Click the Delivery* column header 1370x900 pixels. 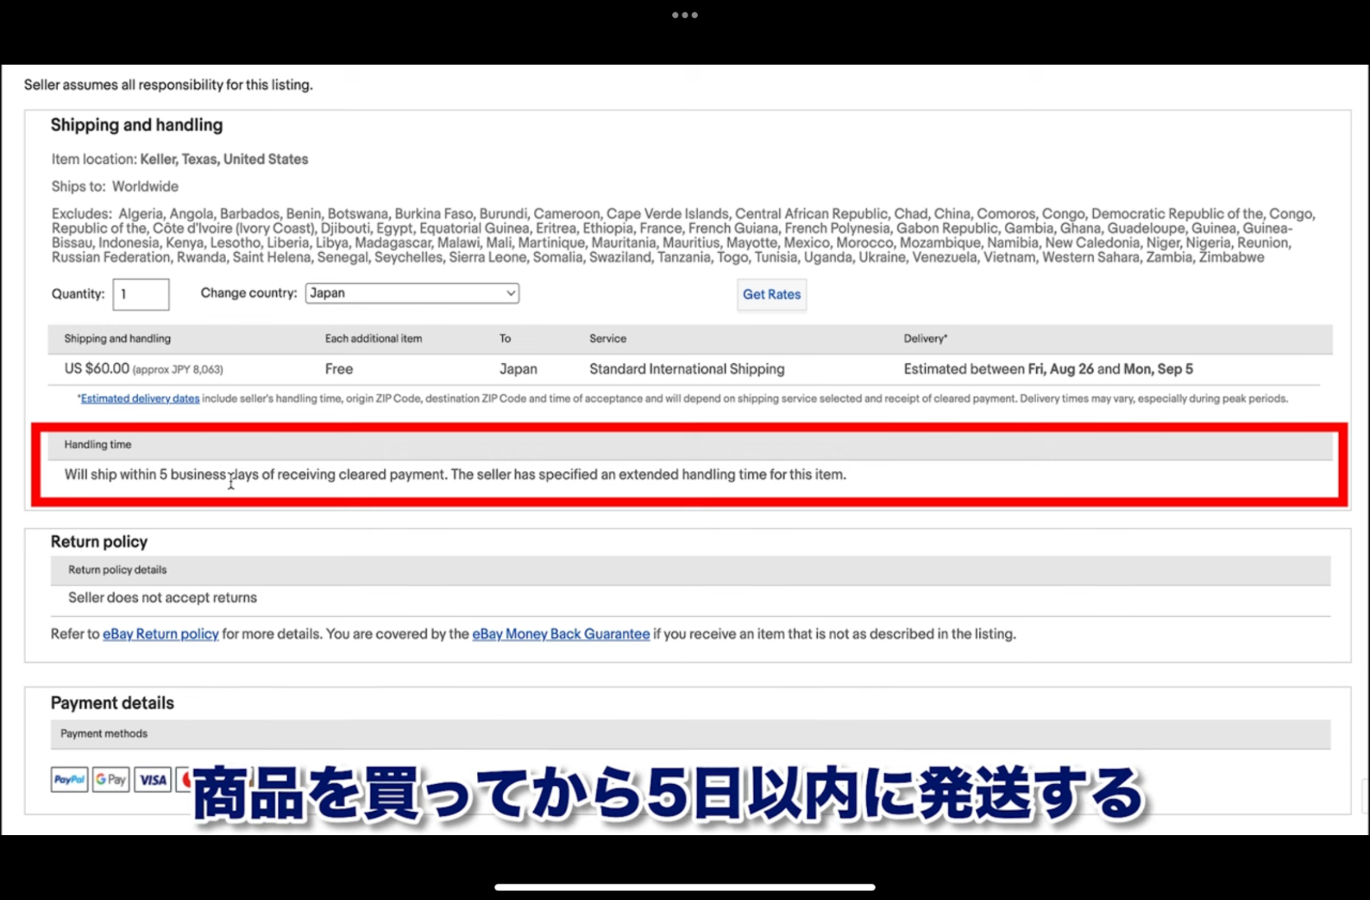pos(925,339)
